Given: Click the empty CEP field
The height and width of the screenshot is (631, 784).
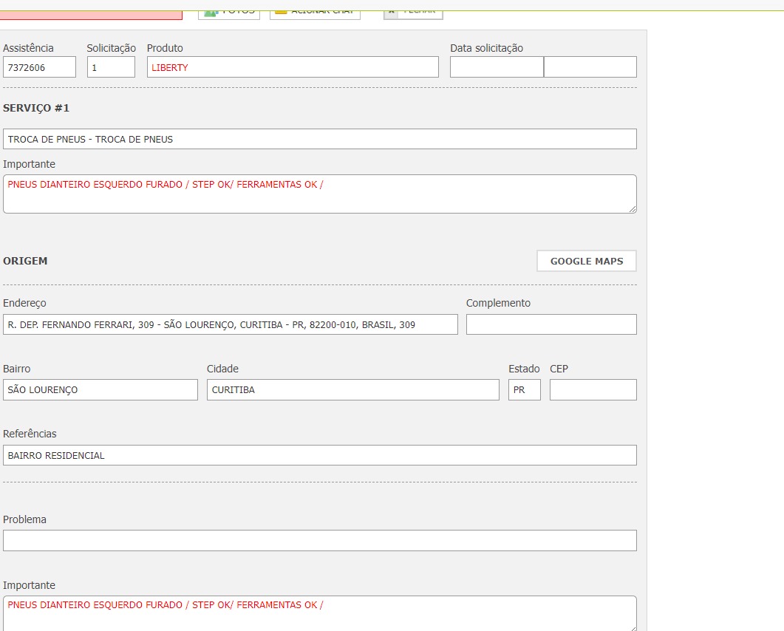Looking at the screenshot, I should [593, 390].
